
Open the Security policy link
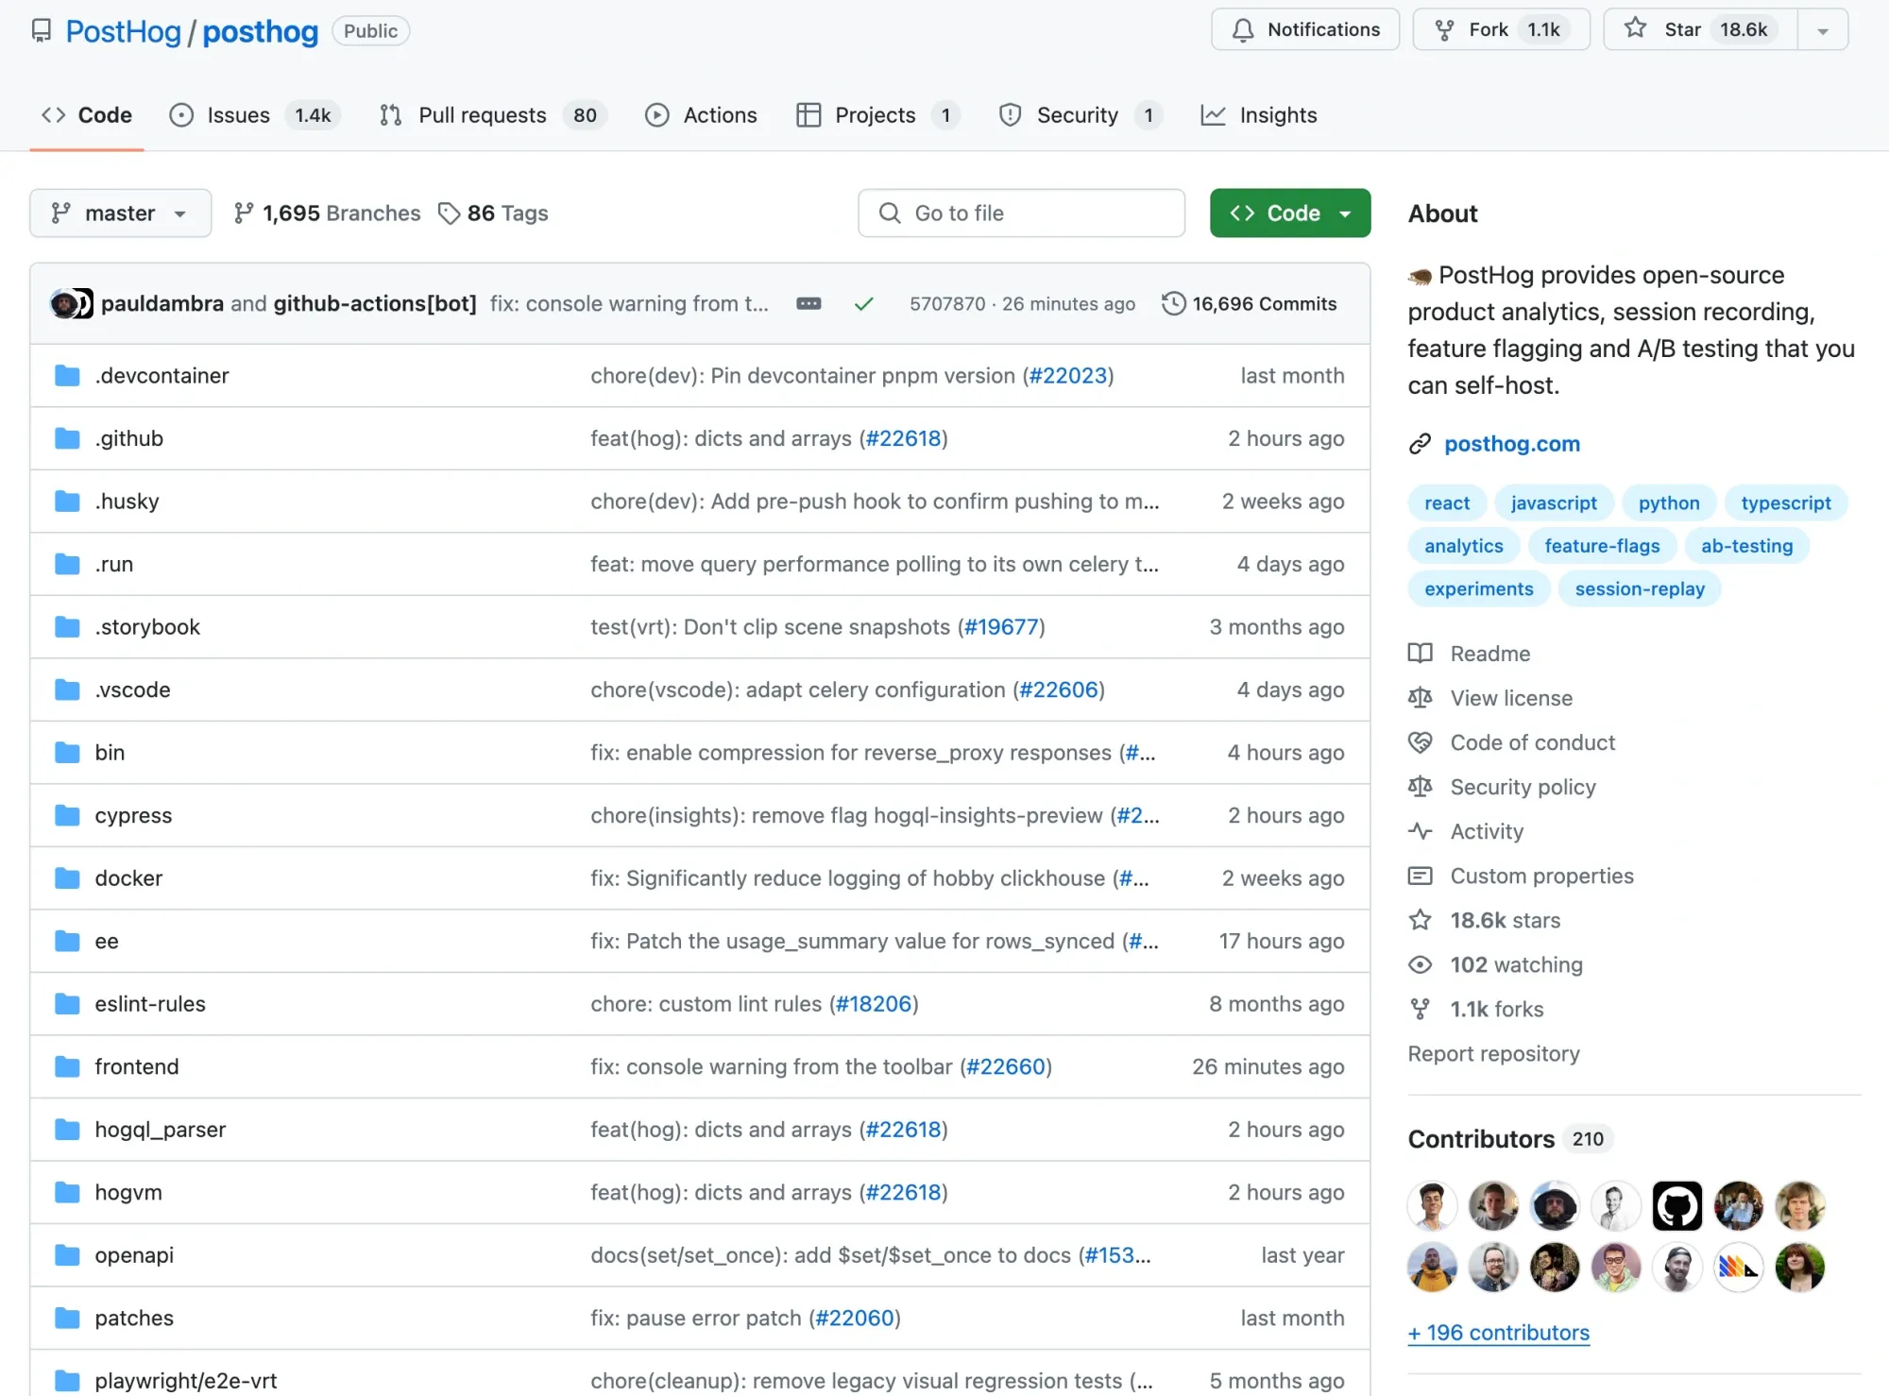click(x=1523, y=787)
